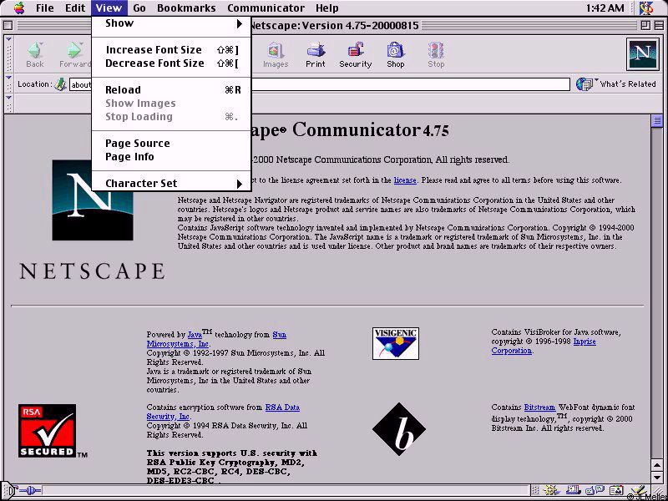Open the Back button history dropdown arrow
Screen dimensions: 668x501
pyautogui.click(x=43, y=43)
